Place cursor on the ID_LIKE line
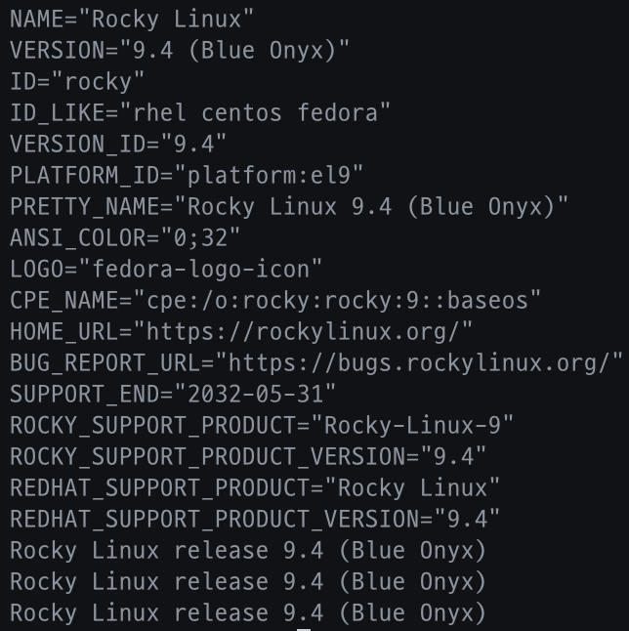 [199, 112]
